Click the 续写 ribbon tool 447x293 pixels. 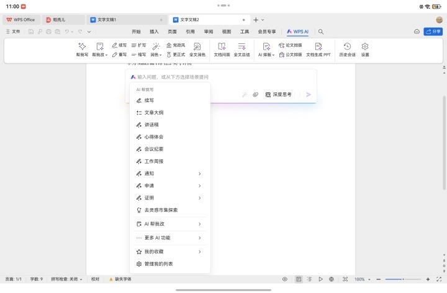coord(119,45)
